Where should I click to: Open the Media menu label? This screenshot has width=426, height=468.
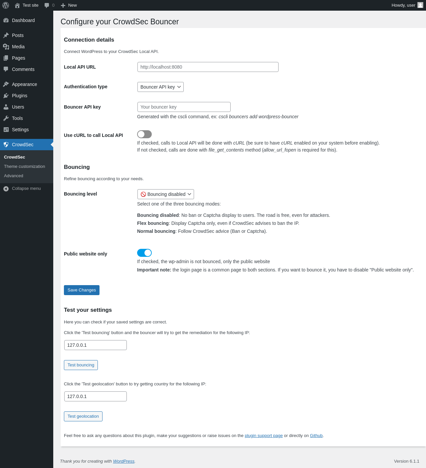point(18,47)
